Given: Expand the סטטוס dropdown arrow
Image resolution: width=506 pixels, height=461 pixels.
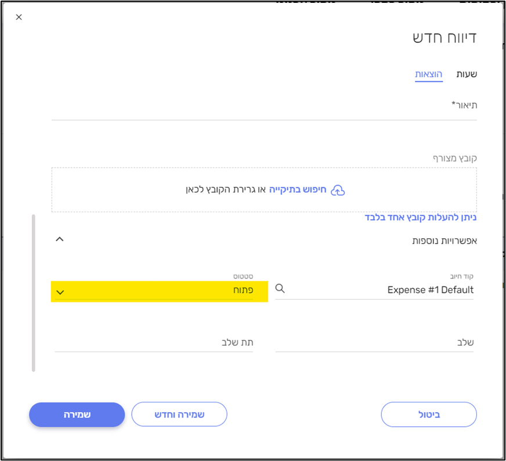Looking at the screenshot, I should click(60, 292).
